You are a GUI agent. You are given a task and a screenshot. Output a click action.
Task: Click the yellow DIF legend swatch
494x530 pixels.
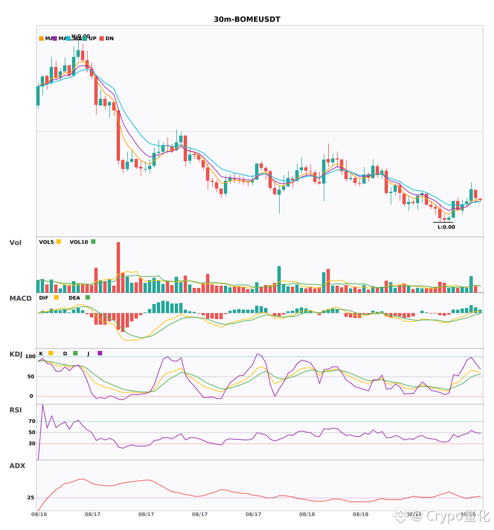[x=56, y=297]
